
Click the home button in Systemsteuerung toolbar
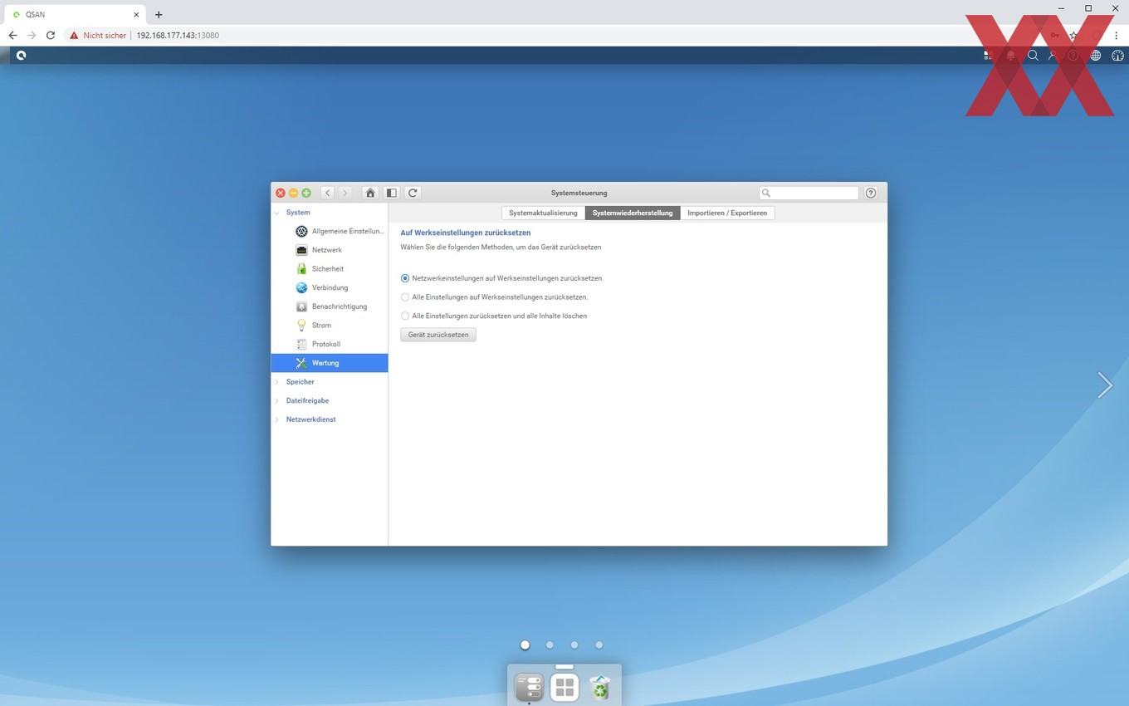370,193
